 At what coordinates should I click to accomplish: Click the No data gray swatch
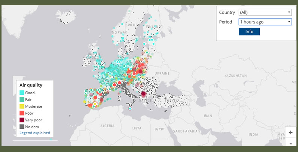pos(22,126)
